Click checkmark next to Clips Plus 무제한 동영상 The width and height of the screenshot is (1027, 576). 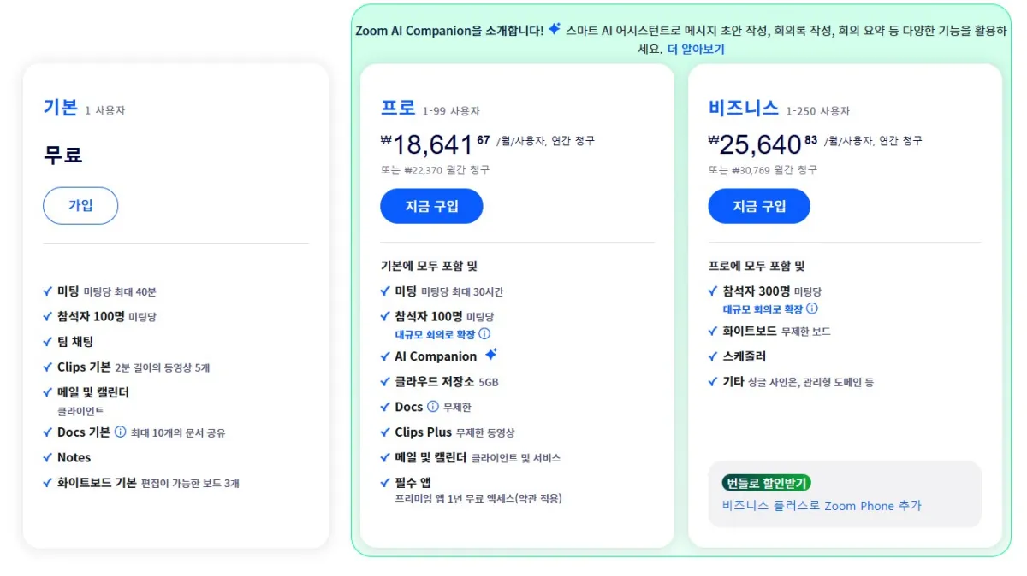[x=384, y=432]
